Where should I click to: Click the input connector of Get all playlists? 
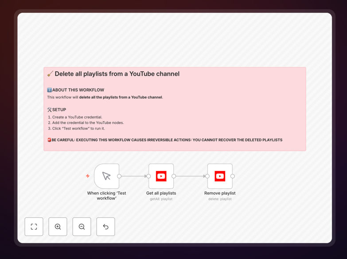(x=148, y=176)
